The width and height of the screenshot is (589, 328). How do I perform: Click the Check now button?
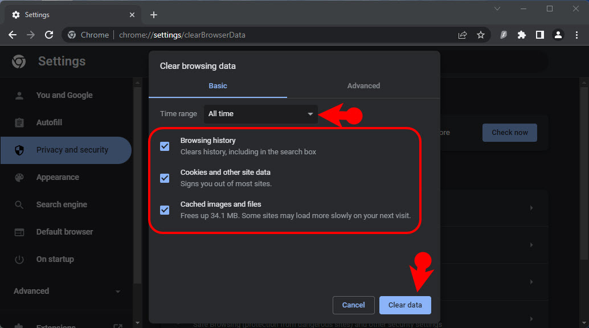tap(510, 133)
